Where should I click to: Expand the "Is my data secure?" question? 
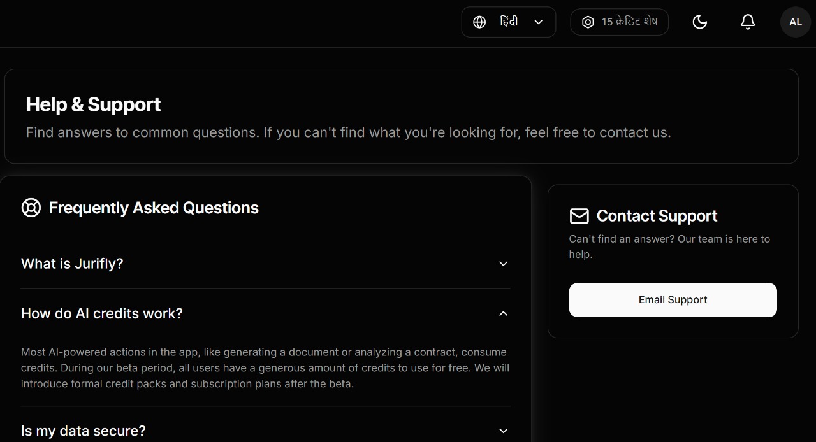pos(84,431)
